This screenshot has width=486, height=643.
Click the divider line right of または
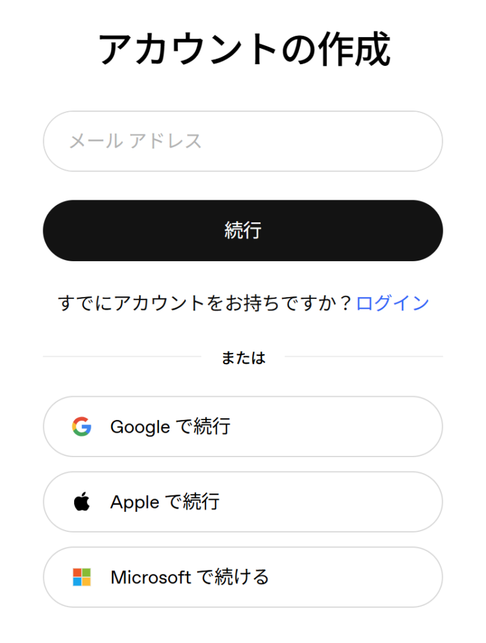[364, 357]
